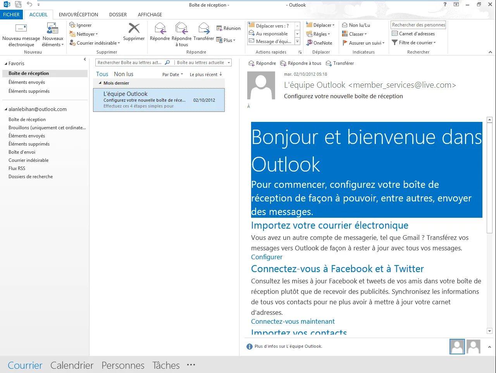Switch to the ACCUEIL tab
The height and width of the screenshot is (373, 496).
[38, 14]
